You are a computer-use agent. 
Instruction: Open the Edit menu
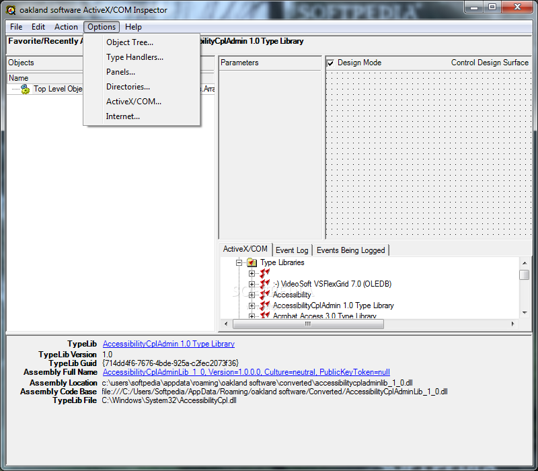point(38,27)
